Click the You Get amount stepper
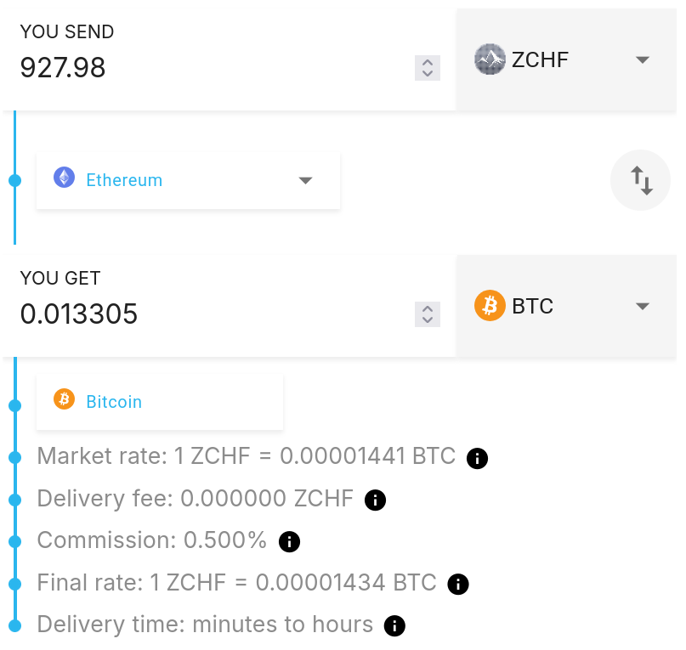This screenshot has width=686, height=650. click(x=428, y=314)
